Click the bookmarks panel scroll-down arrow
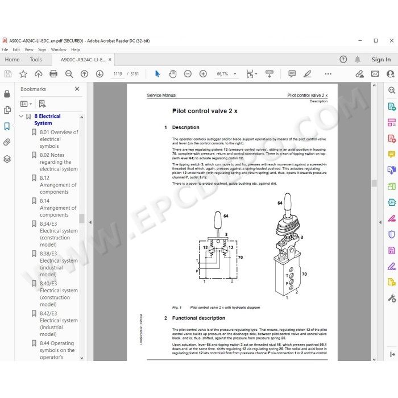The image size is (398, 398). click(82, 358)
